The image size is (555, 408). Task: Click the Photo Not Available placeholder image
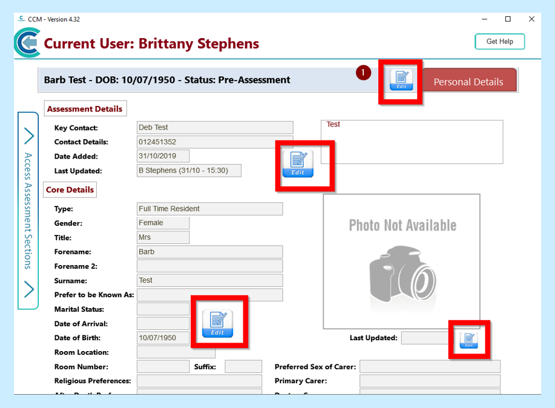tap(401, 261)
